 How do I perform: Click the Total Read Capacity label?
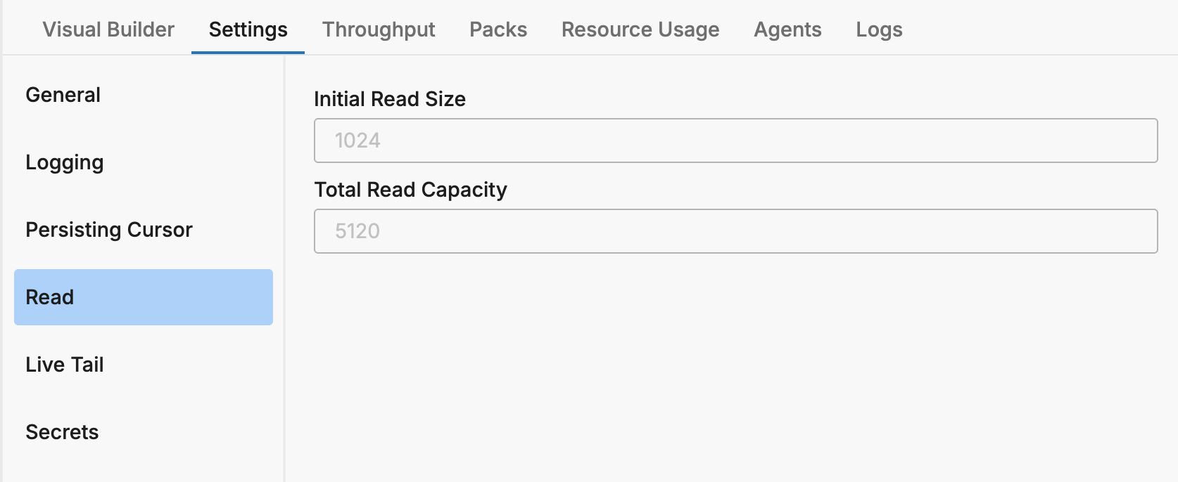coord(410,190)
